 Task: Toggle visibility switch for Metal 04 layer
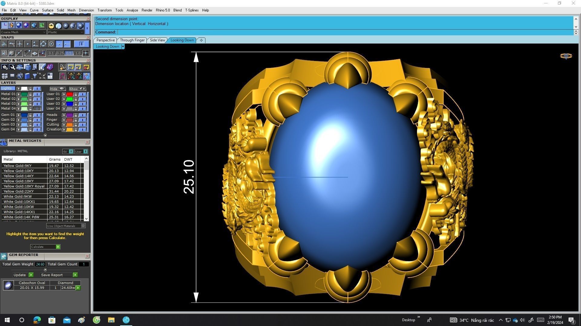click(x=37, y=109)
